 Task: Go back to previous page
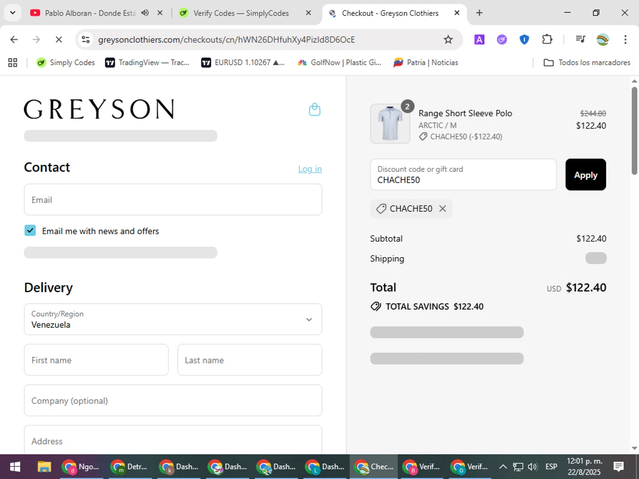14,40
